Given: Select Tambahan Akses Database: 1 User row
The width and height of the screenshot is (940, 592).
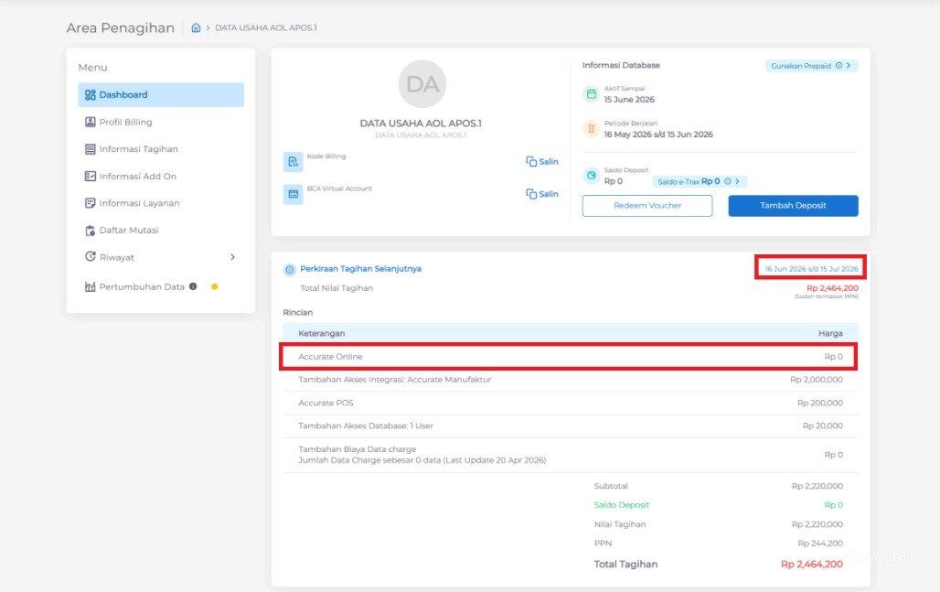Looking at the screenshot, I should click(570, 425).
